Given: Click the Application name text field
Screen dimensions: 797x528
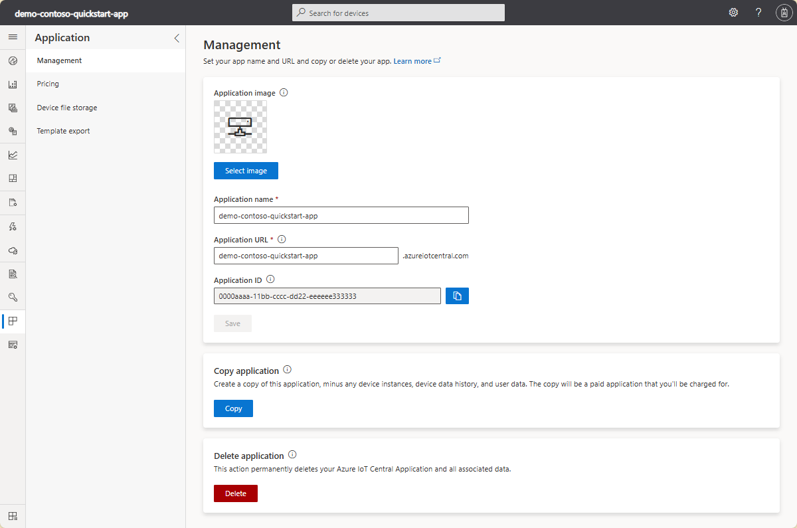Looking at the screenshot, I should 341,215.
